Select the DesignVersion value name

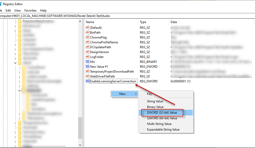[x=99, y=52]
